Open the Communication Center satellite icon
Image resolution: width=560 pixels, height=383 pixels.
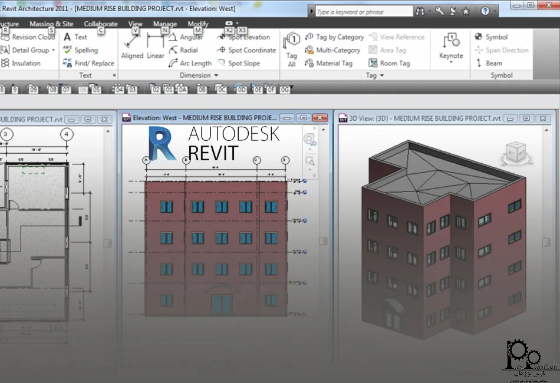point(453,11)
